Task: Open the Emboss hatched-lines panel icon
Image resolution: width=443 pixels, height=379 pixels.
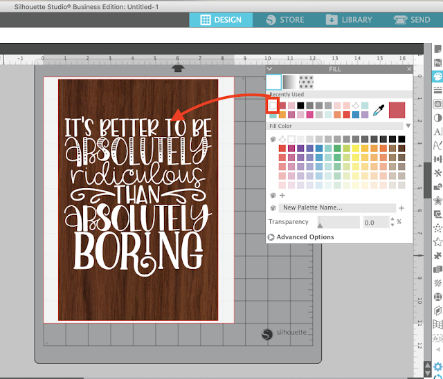Action: (x=437, y=283)
